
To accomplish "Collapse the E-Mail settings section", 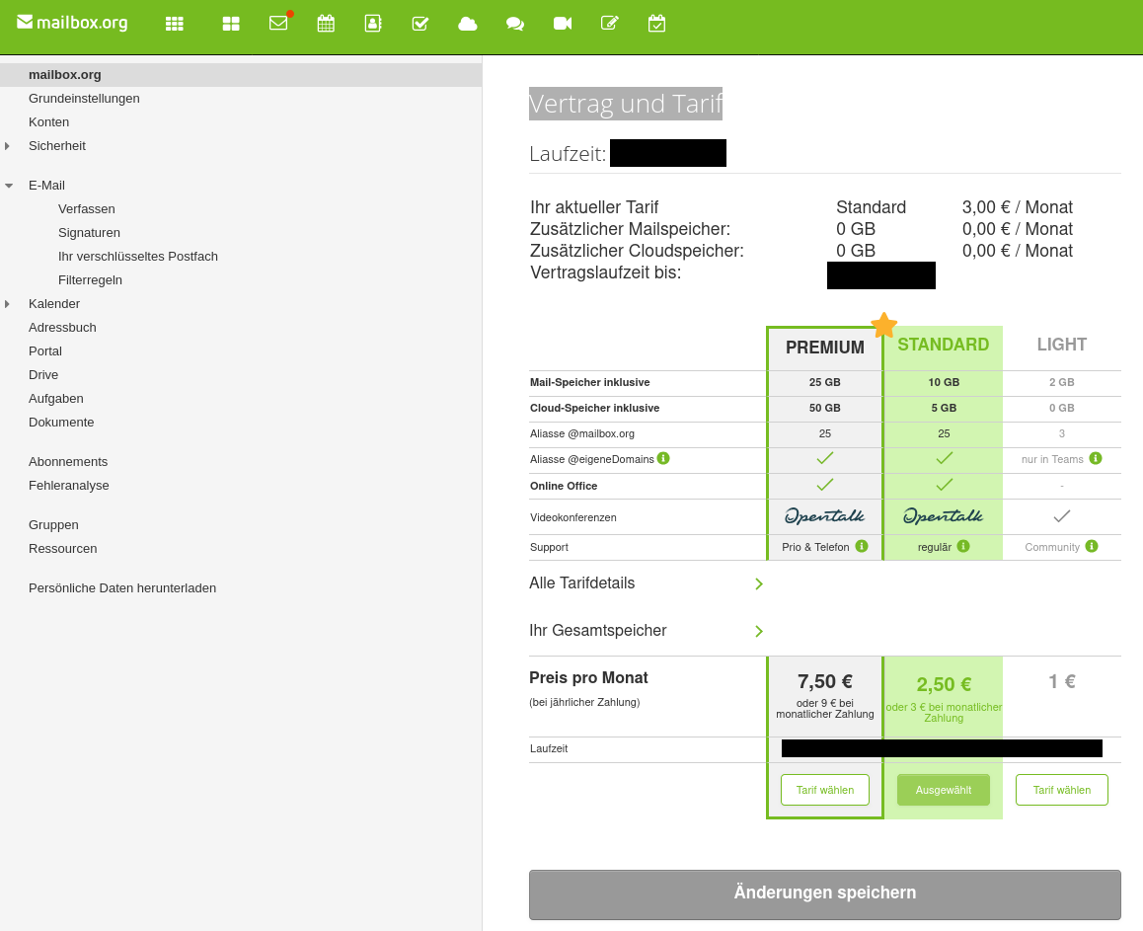I will point(9,186).
